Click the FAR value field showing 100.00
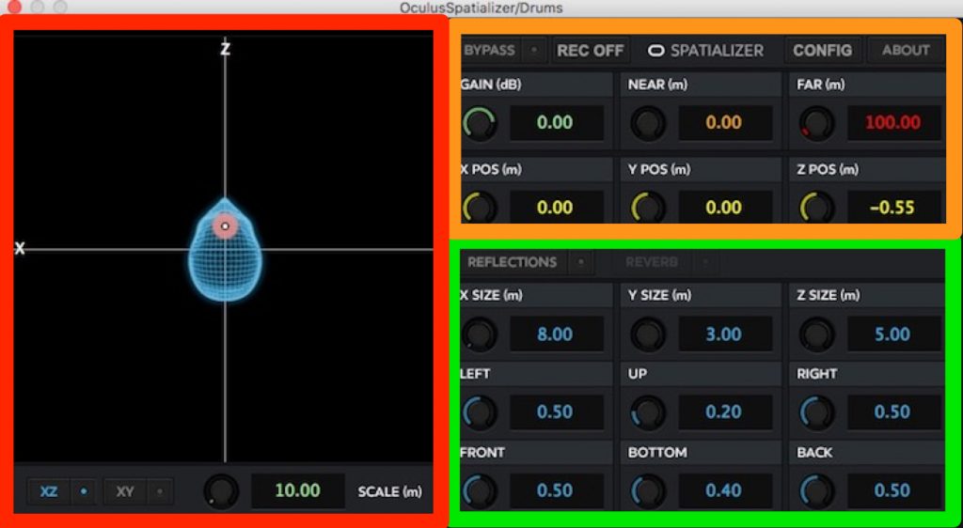The image size is (963, 528). coord(892,123)
